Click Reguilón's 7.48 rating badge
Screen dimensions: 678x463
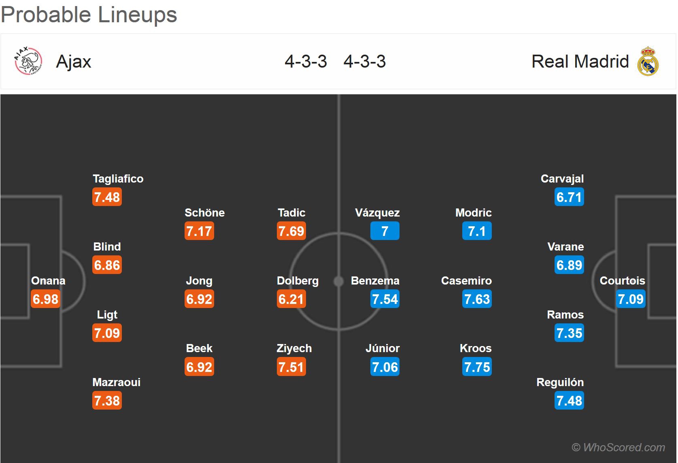(x=569, y=401)
